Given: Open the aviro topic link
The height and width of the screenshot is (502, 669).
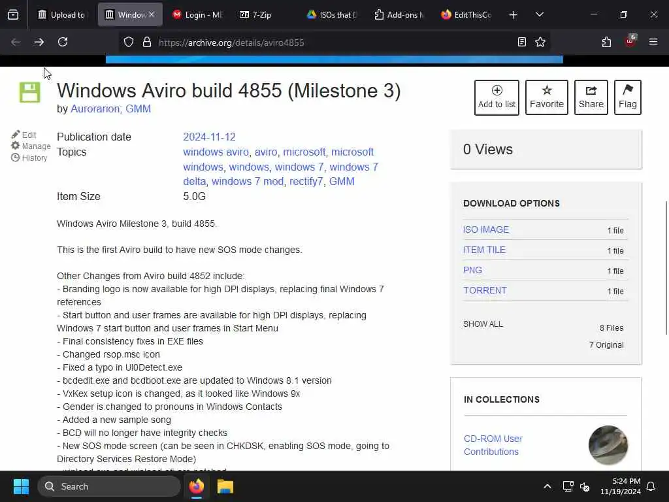Looking at the screenshot, I should coord(265,152).
